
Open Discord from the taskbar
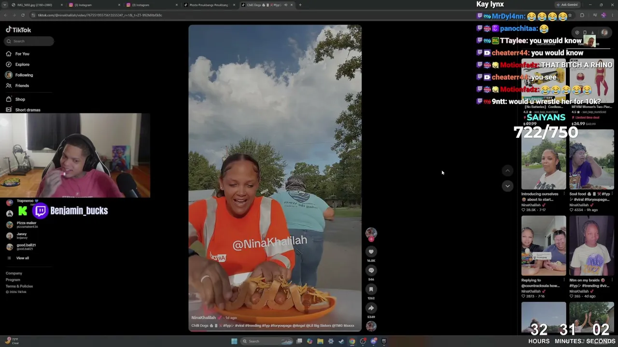click(374, 341)
